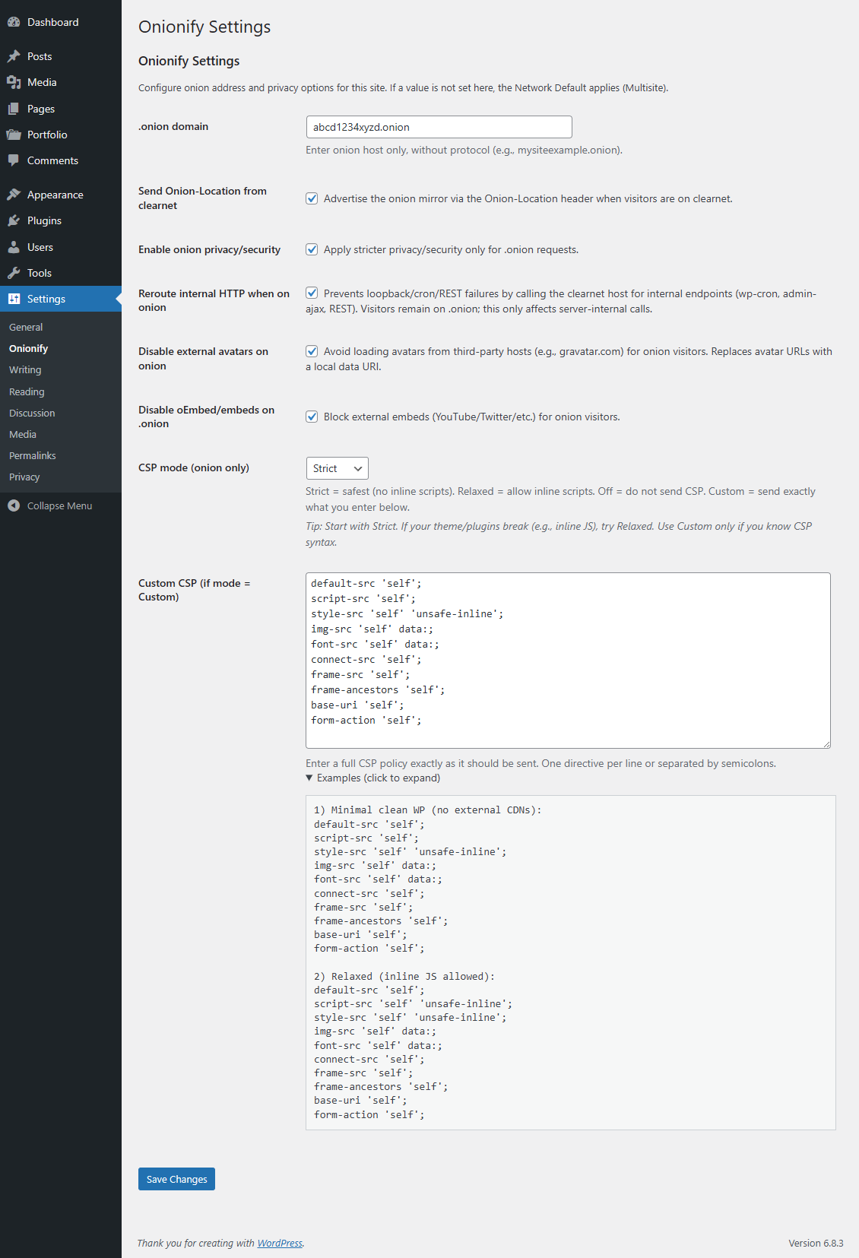859x1258 pixels.
Task: Click the .onion domain text field
Action: tap(439, 127)
